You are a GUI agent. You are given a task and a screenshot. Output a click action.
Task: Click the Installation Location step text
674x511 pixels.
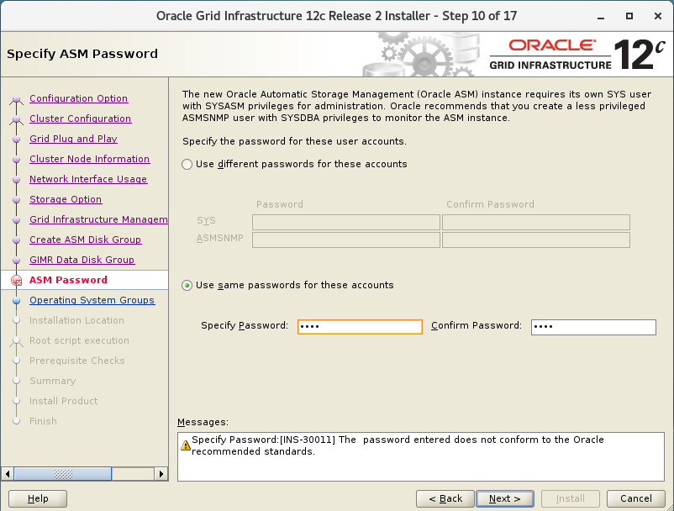coord(76,320)
